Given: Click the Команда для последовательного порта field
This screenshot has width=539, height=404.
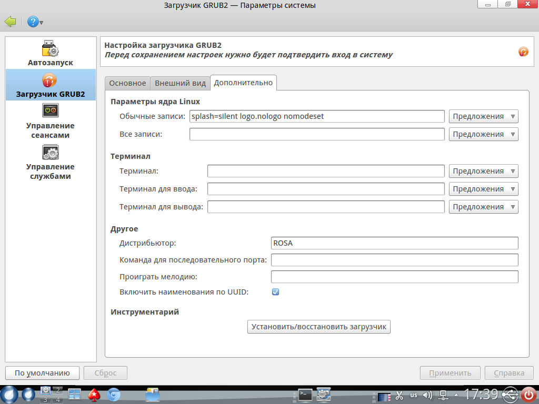Looking at the screenshot, I should pos(395,260).
